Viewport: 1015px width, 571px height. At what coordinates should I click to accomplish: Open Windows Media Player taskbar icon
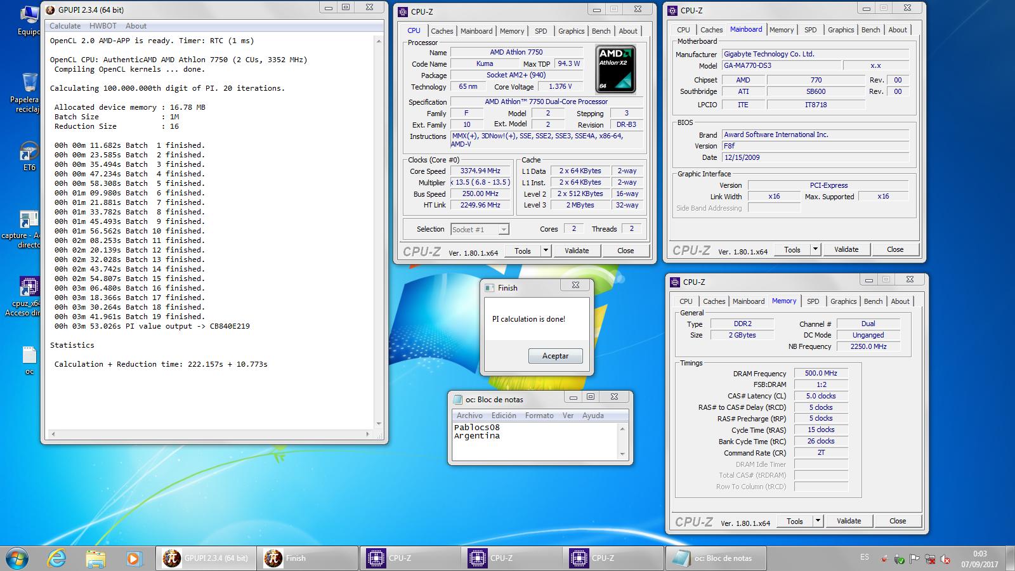(x=133, y=558)
